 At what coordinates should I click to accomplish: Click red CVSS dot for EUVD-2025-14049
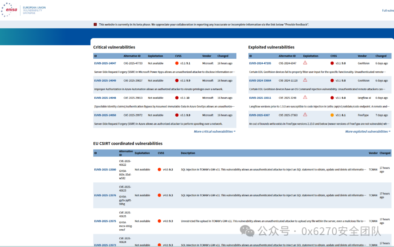[177, 81]
